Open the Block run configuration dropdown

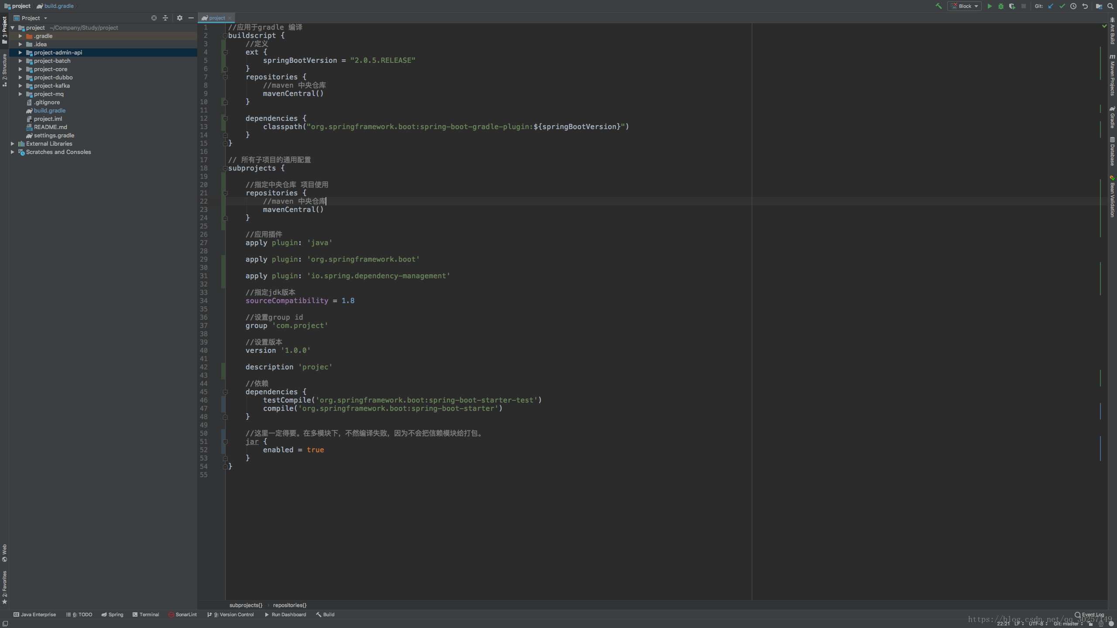(965, 6)
